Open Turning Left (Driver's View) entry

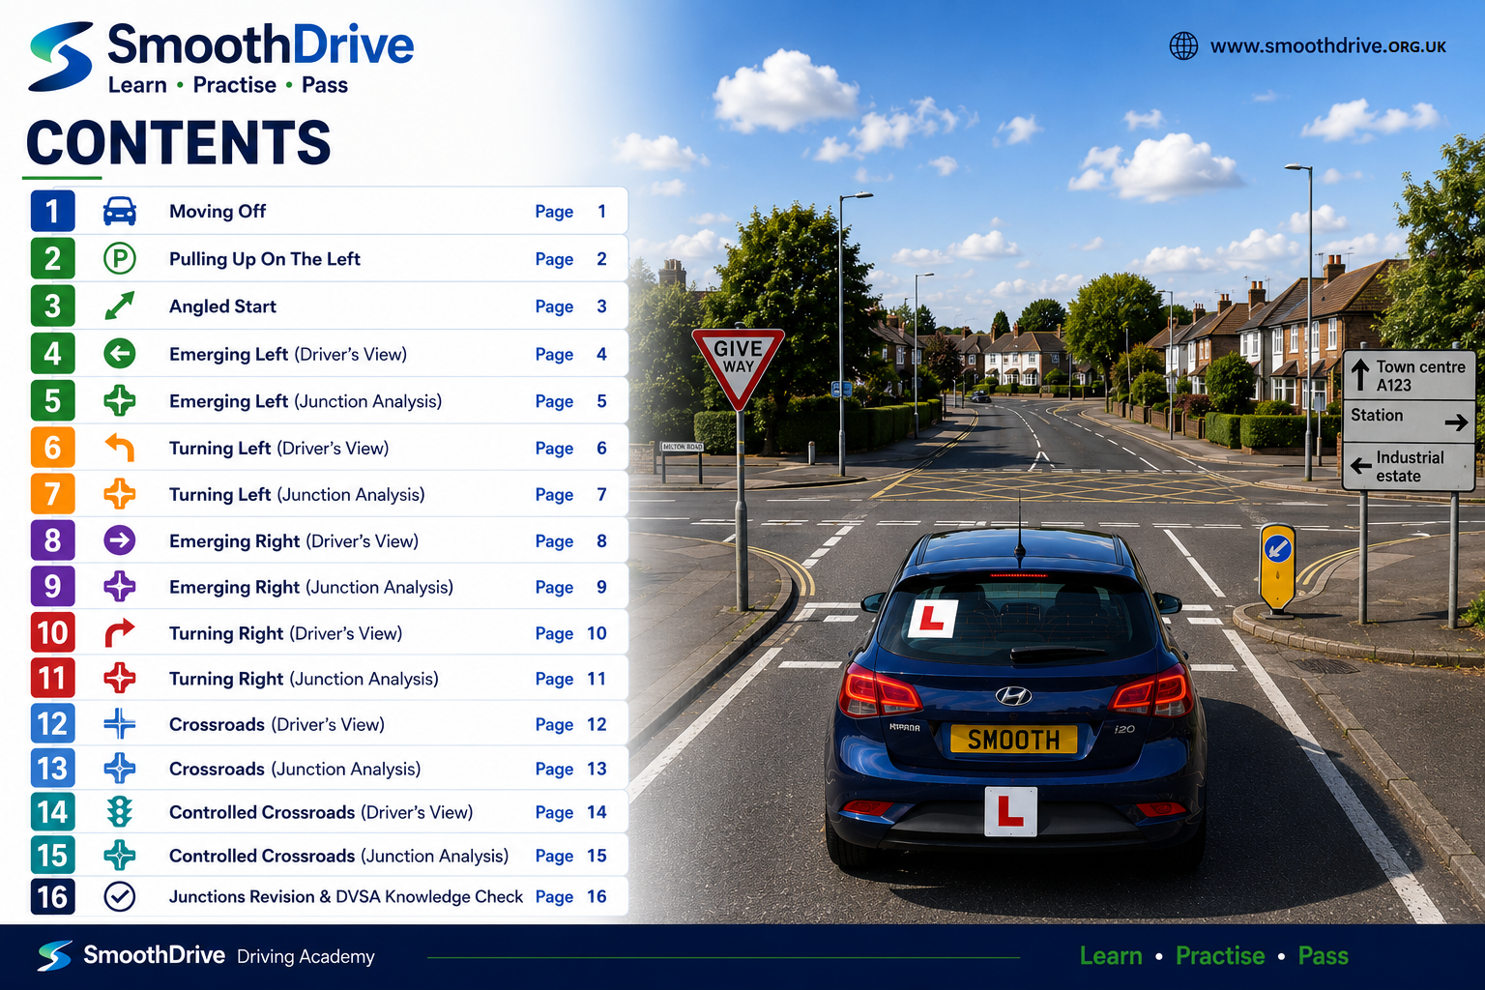(x=329, y=448)
